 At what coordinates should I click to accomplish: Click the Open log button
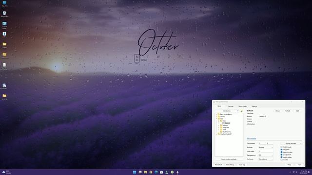click(242, 165)
